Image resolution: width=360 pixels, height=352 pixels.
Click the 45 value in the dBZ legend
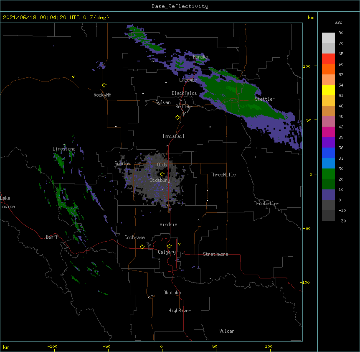341,116
